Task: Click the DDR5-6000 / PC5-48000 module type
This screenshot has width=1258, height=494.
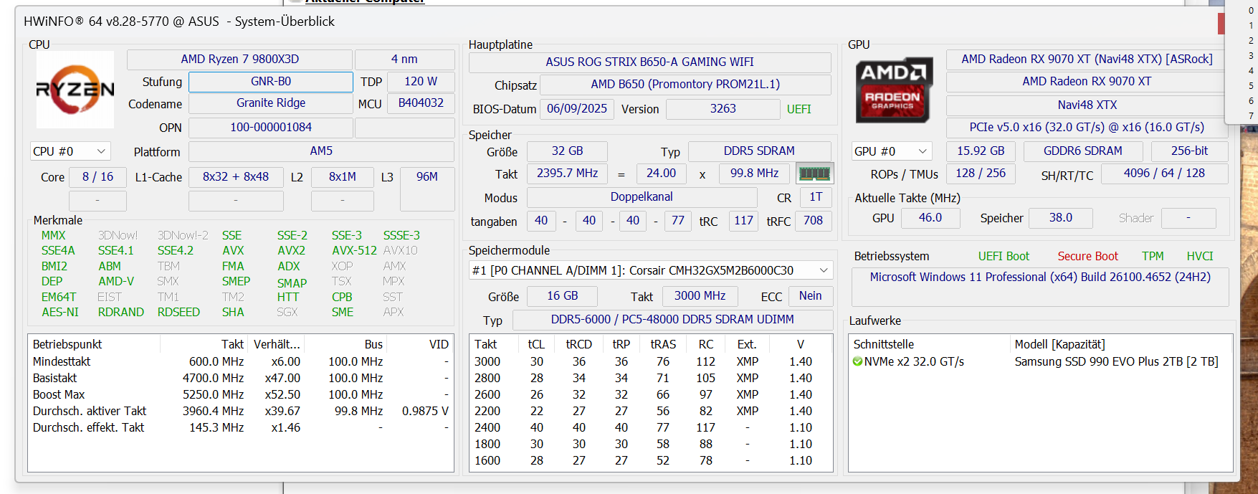Action: click(672, 320)
